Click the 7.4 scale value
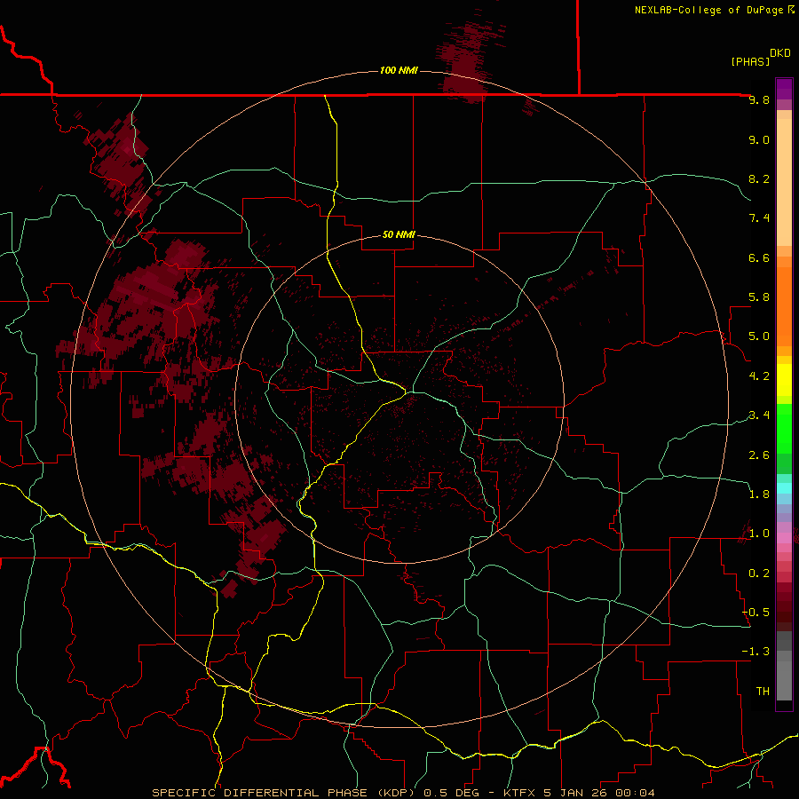Viewport: 799px width, 799px height. point(759,218)
